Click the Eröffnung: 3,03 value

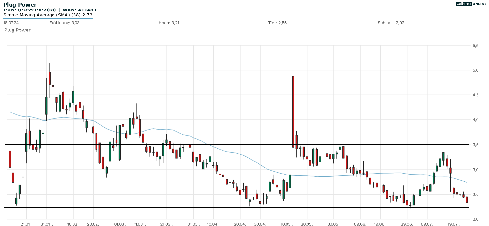pos(64,23)
